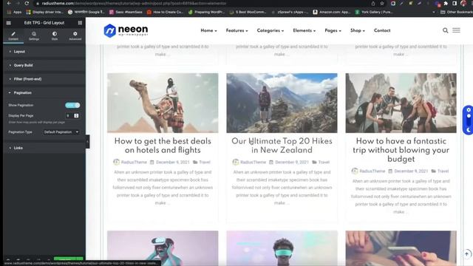
Task: Toggle the Show Pagination switch
Action: (x=72, y=105)
